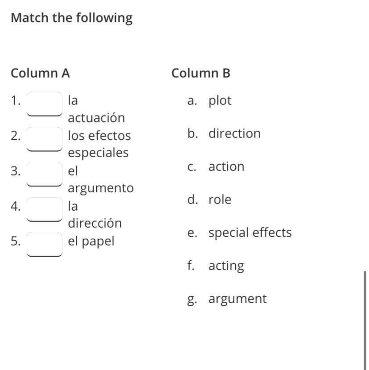The width and height of the screenshot is (369, 370).
Task: Select the role option labeled d
Action: pos(209,200)
